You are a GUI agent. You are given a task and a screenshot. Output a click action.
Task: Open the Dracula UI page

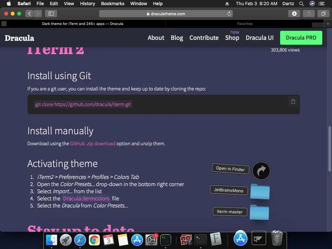coord(260,38)
